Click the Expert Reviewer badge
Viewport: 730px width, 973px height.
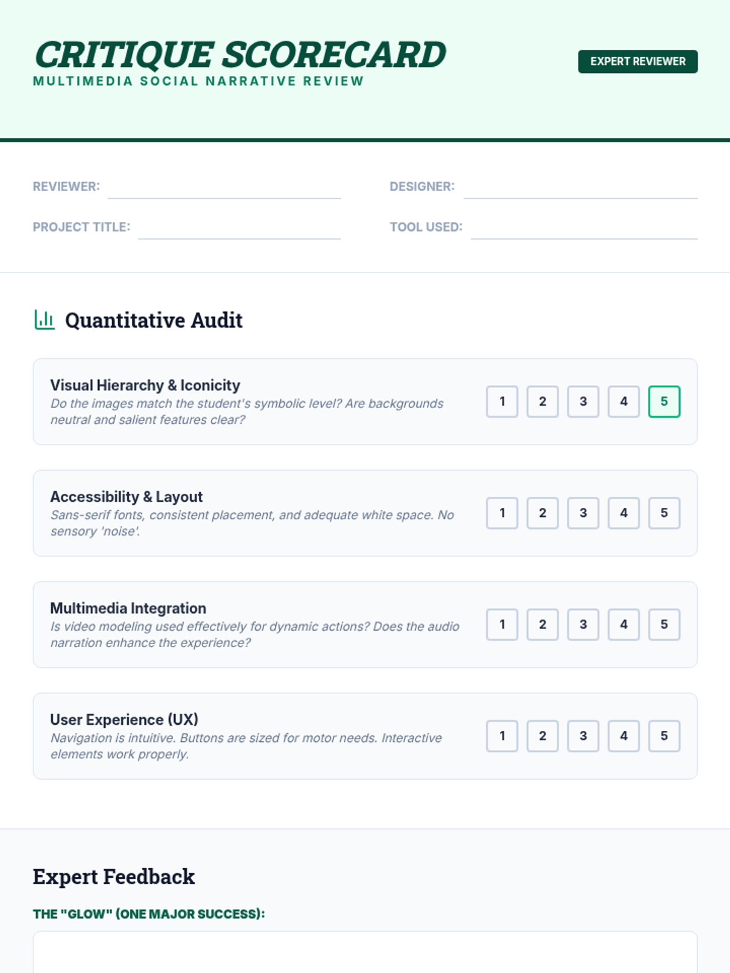click(x=638, y=61)
